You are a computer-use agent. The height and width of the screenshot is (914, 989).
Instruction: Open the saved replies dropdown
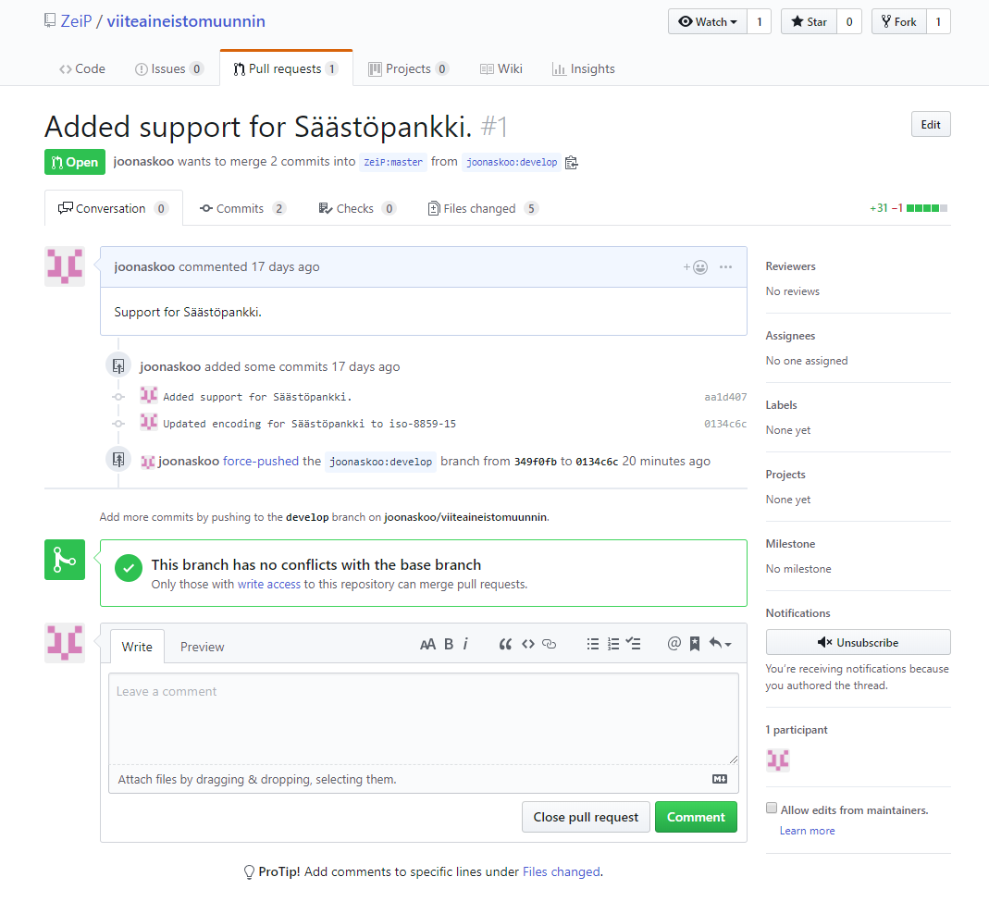pyautogui.click(x=720, y=645)
